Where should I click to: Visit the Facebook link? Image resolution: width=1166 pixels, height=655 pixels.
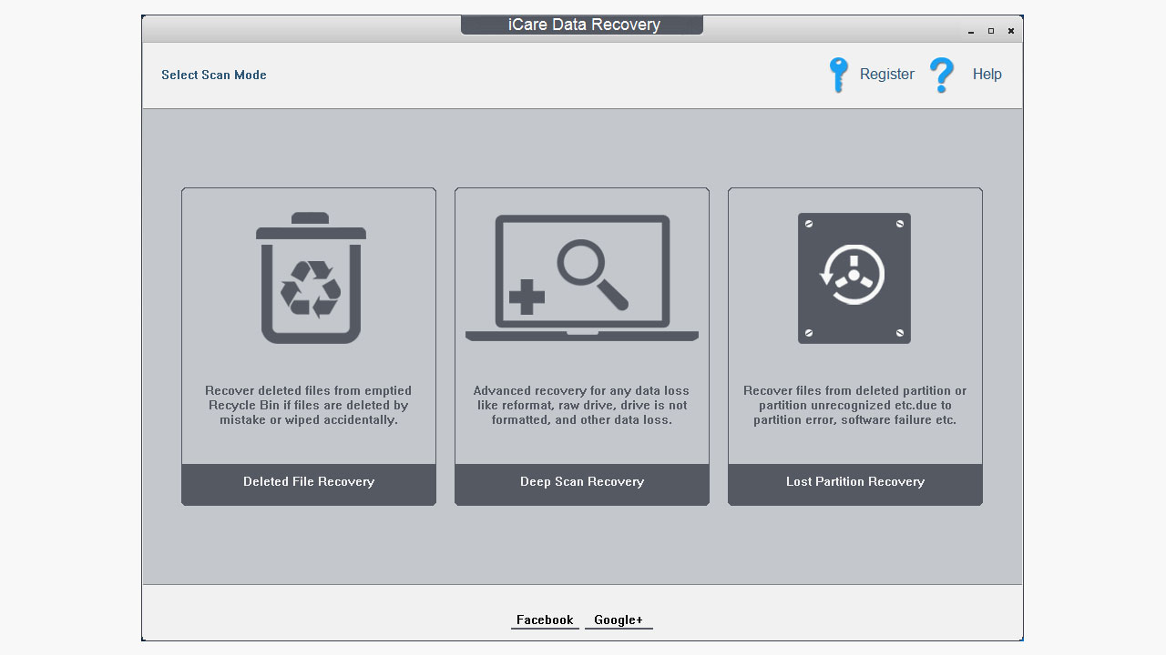pos(545,620)
